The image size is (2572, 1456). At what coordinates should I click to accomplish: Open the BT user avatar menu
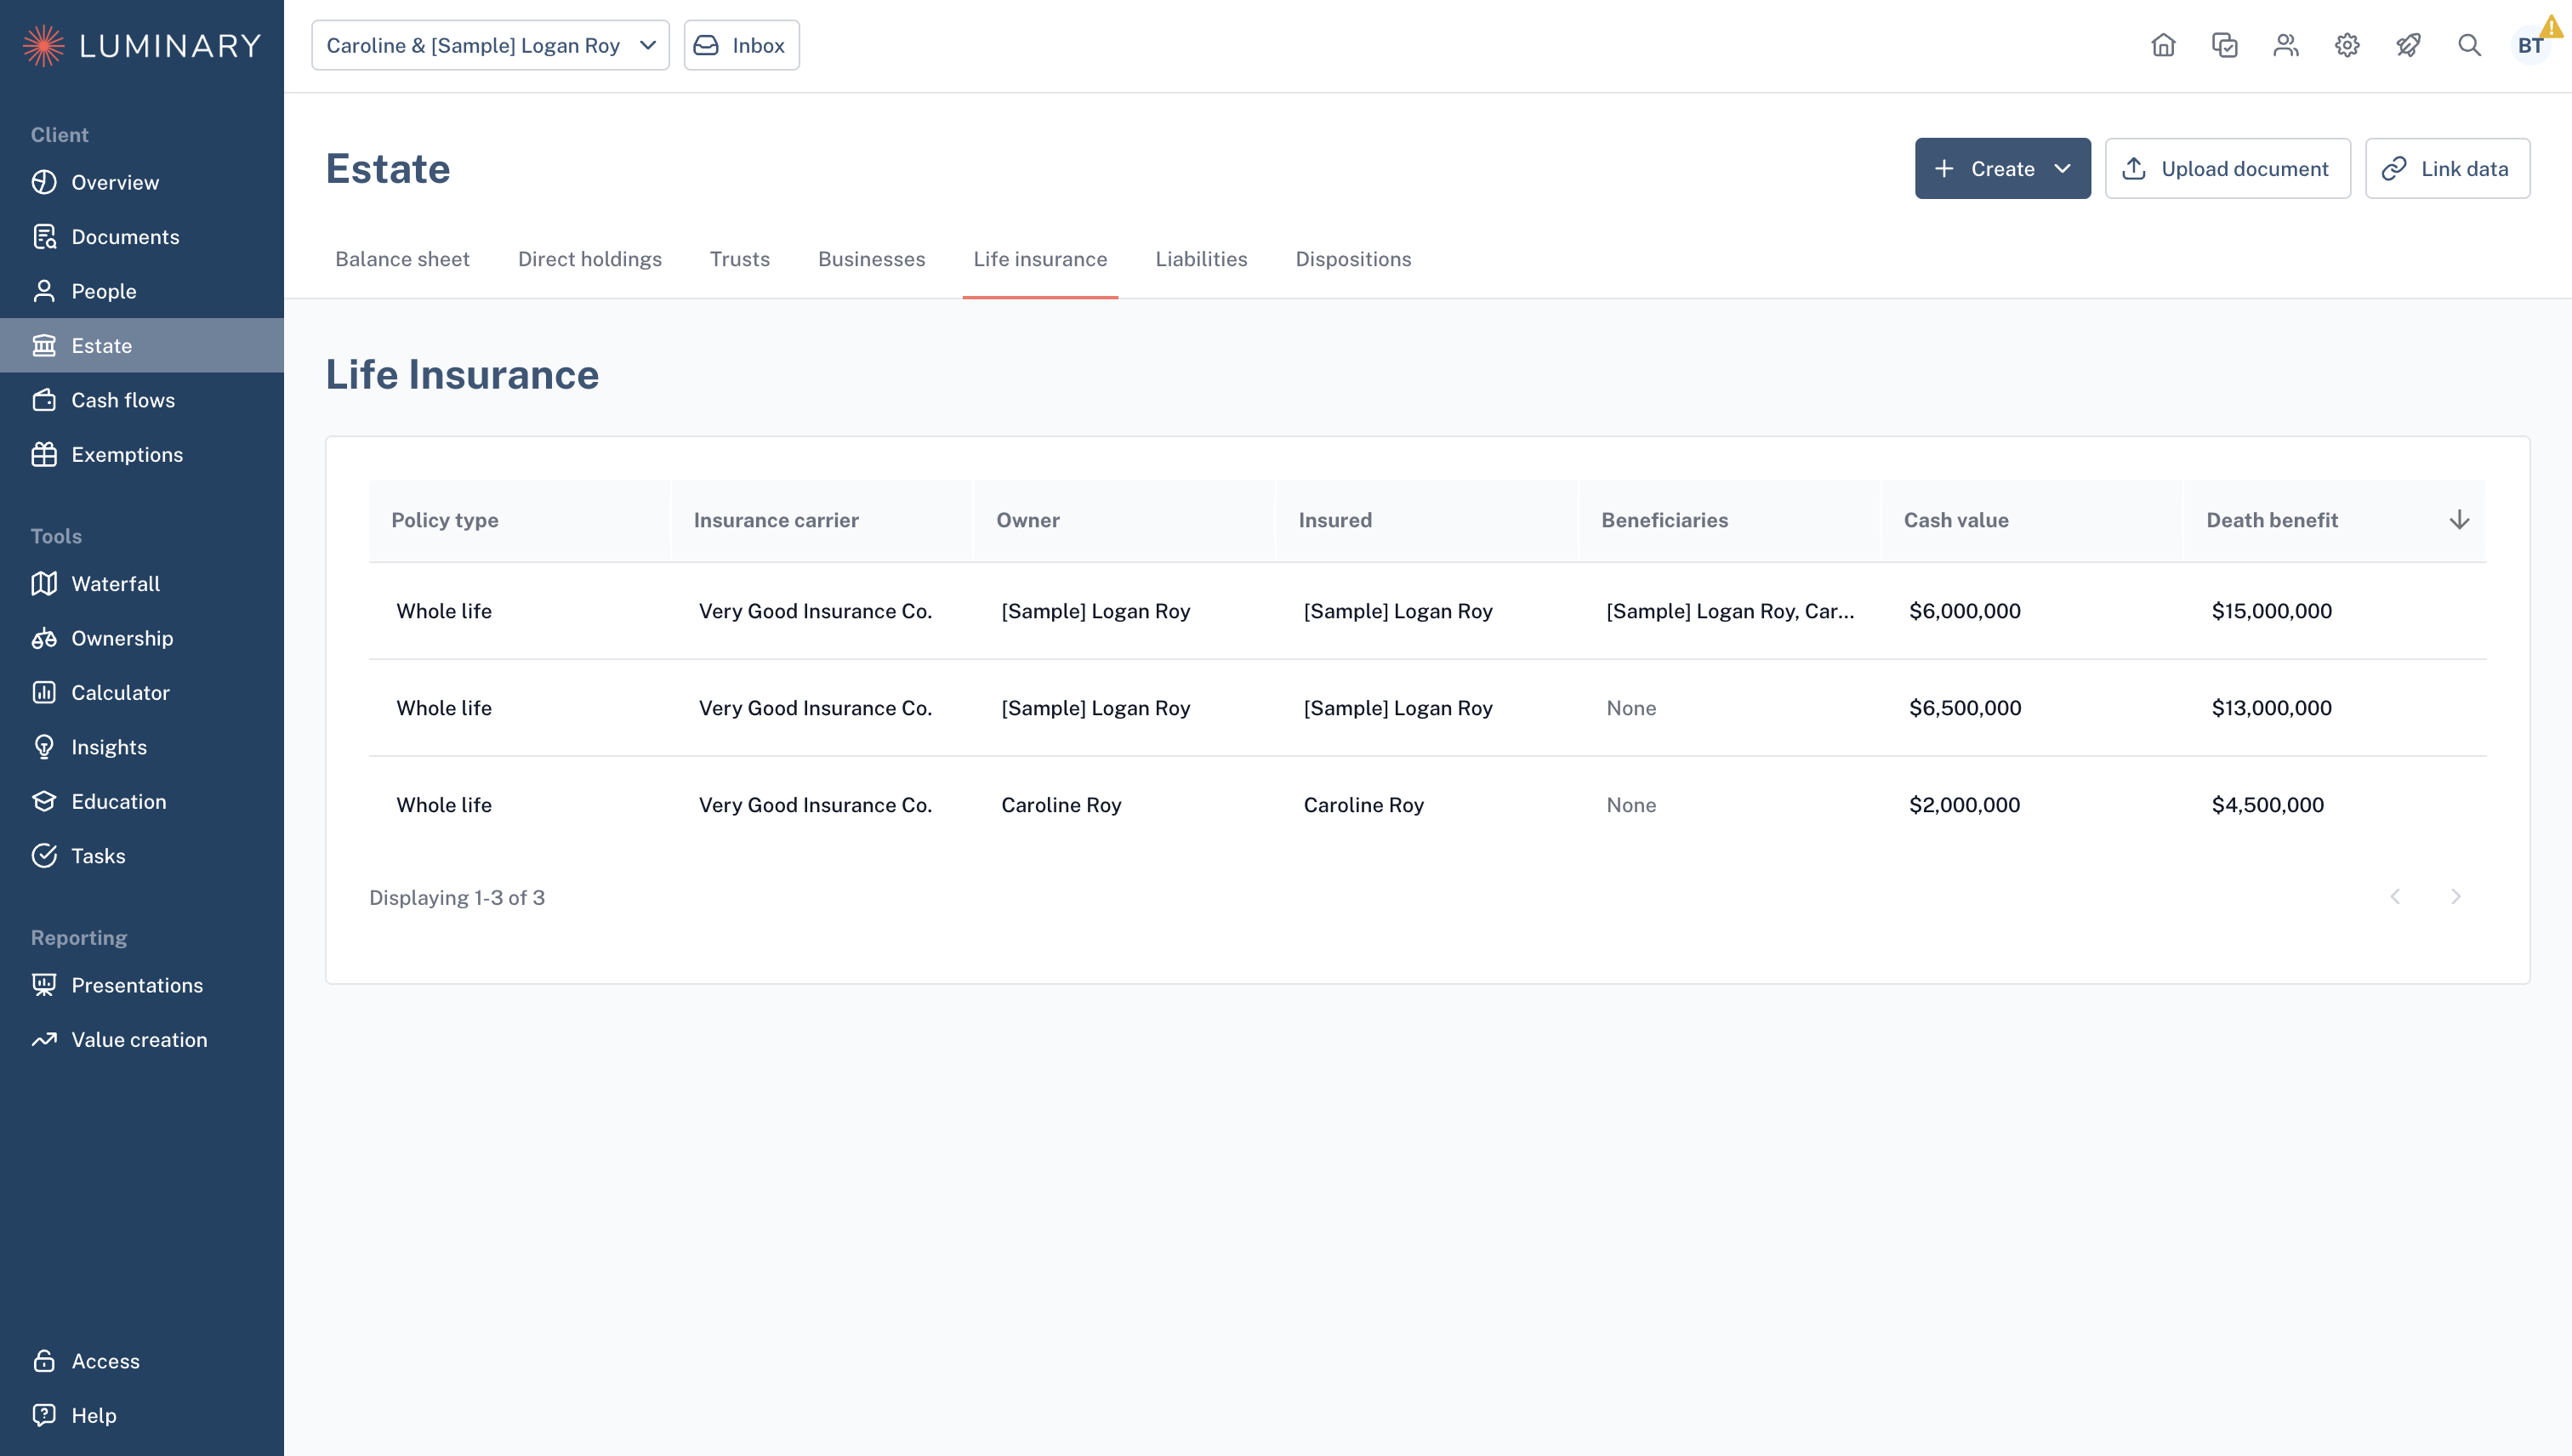tap(2530, 45)
